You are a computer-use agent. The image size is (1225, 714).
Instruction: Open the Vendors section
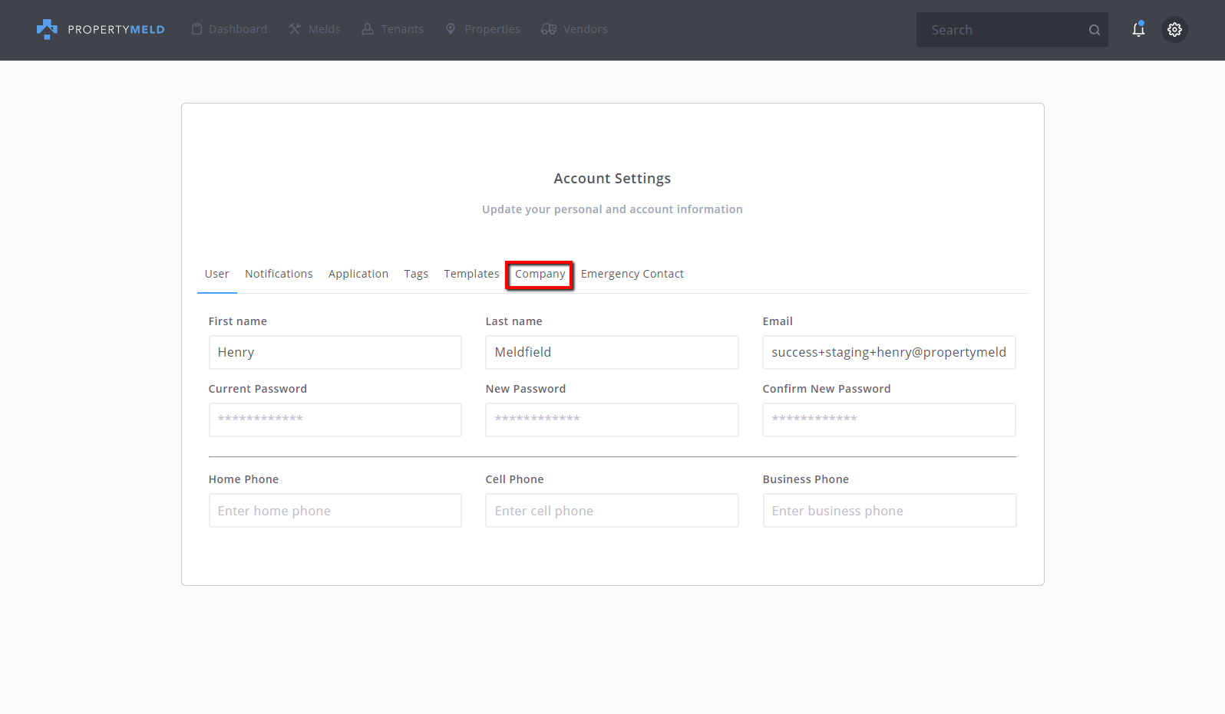point(574,29)
